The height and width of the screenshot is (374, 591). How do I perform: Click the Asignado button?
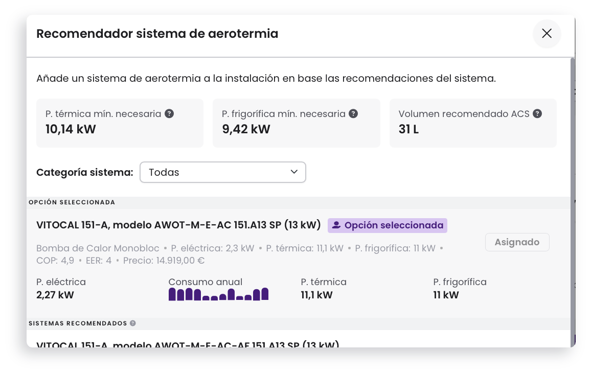(x=517, y=242)
